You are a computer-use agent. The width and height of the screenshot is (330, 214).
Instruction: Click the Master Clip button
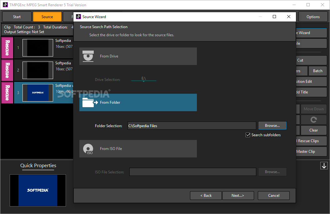[311, 152]
